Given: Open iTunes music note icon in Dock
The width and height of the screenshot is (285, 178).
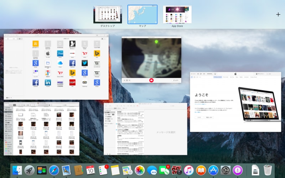Looking at the screenshot, I should point(189,170).
